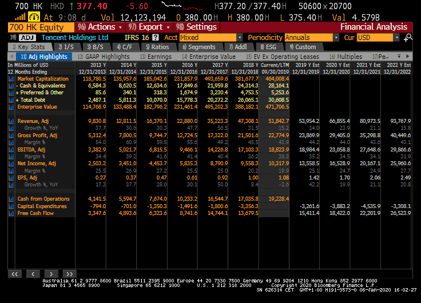Image resolution: width=421 pixels, height=303 pixels.
Task: Open chart icon for EBITDA, Adj row
Action: coord(11,149)
